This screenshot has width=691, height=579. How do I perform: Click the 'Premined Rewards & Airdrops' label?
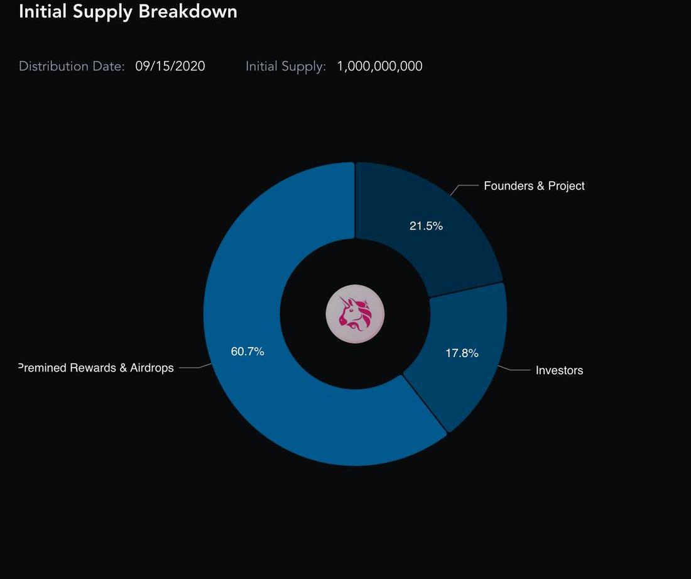[x=96, y=368]
